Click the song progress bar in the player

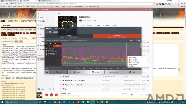point(69,96)
